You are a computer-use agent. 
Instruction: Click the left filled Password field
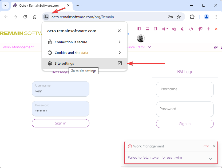point(61,109)
